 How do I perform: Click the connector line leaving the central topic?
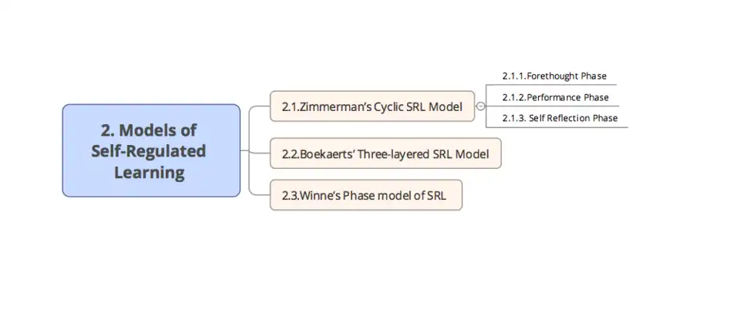244,150
